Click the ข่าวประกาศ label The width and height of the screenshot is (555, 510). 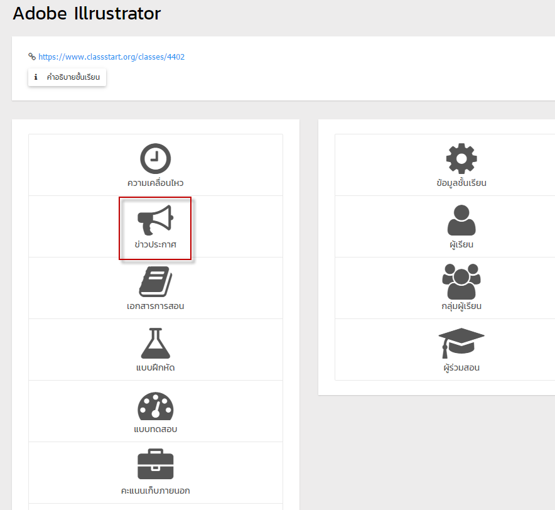tap(155, 244)
